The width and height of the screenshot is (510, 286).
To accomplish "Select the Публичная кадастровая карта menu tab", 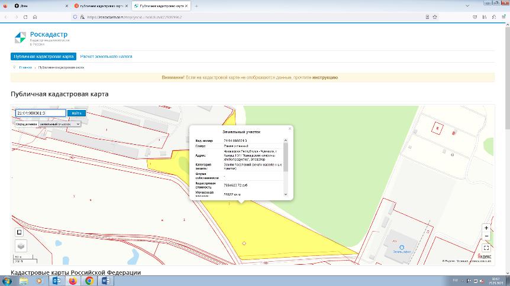I will click(44, 57).
